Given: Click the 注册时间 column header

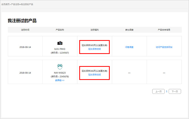Looking at the screenshot, I should [x=25, y=30].
